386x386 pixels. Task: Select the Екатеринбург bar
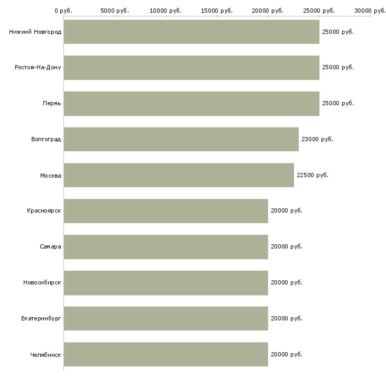(x=166, y=318)
